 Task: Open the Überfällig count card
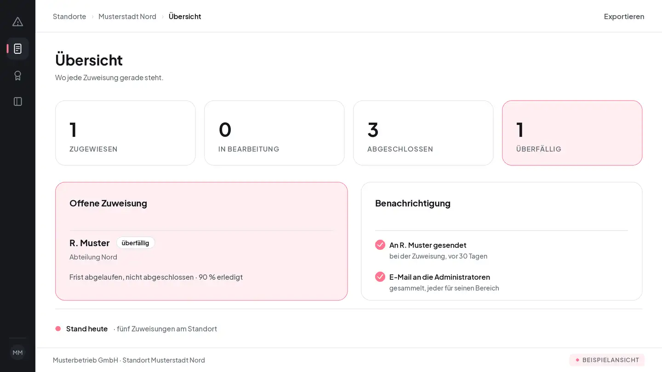pos(572,133)
